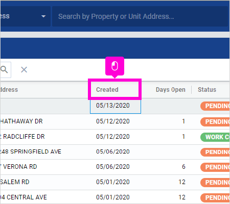Screen dimensions: 230x204
Task: Click the PENDING badge in HATHAWAY DR row
Action: [x=215, y=122]
